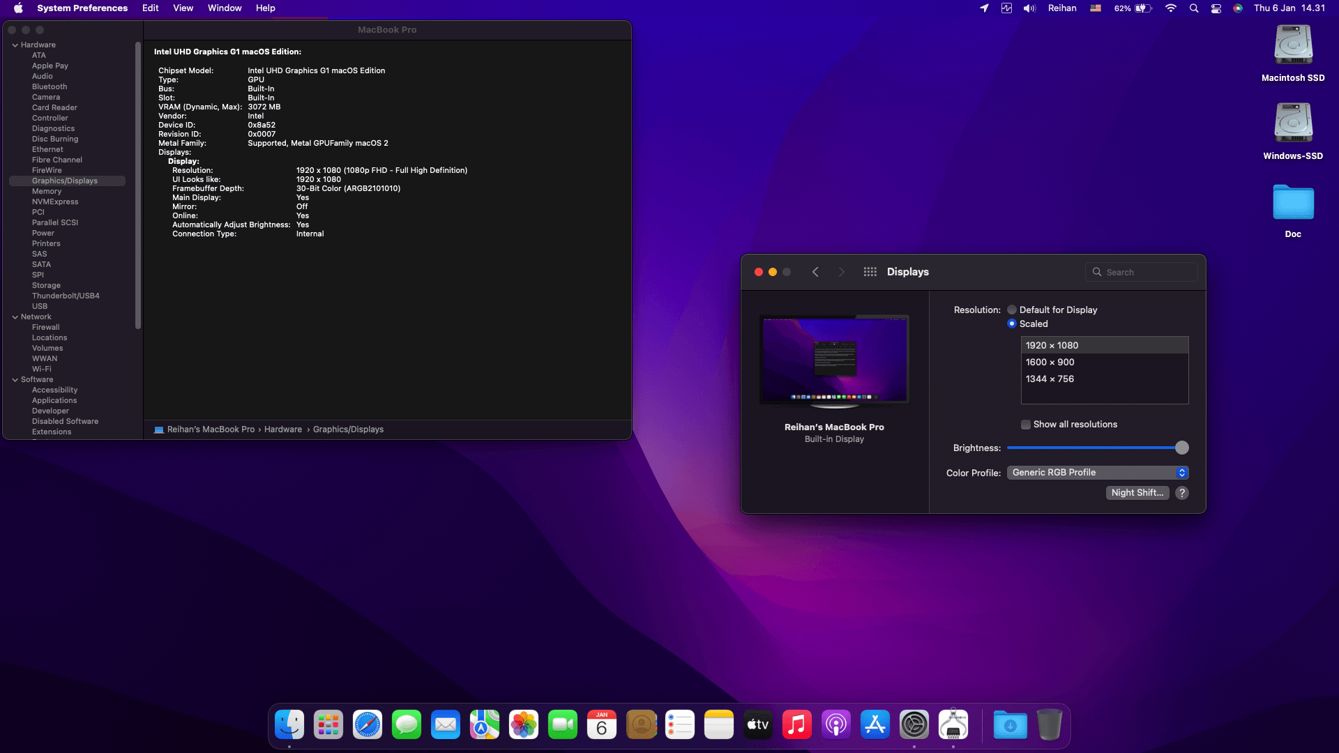Collapse the Network section in sidebar
This screenshot has width=1339, height=753.
15,317
